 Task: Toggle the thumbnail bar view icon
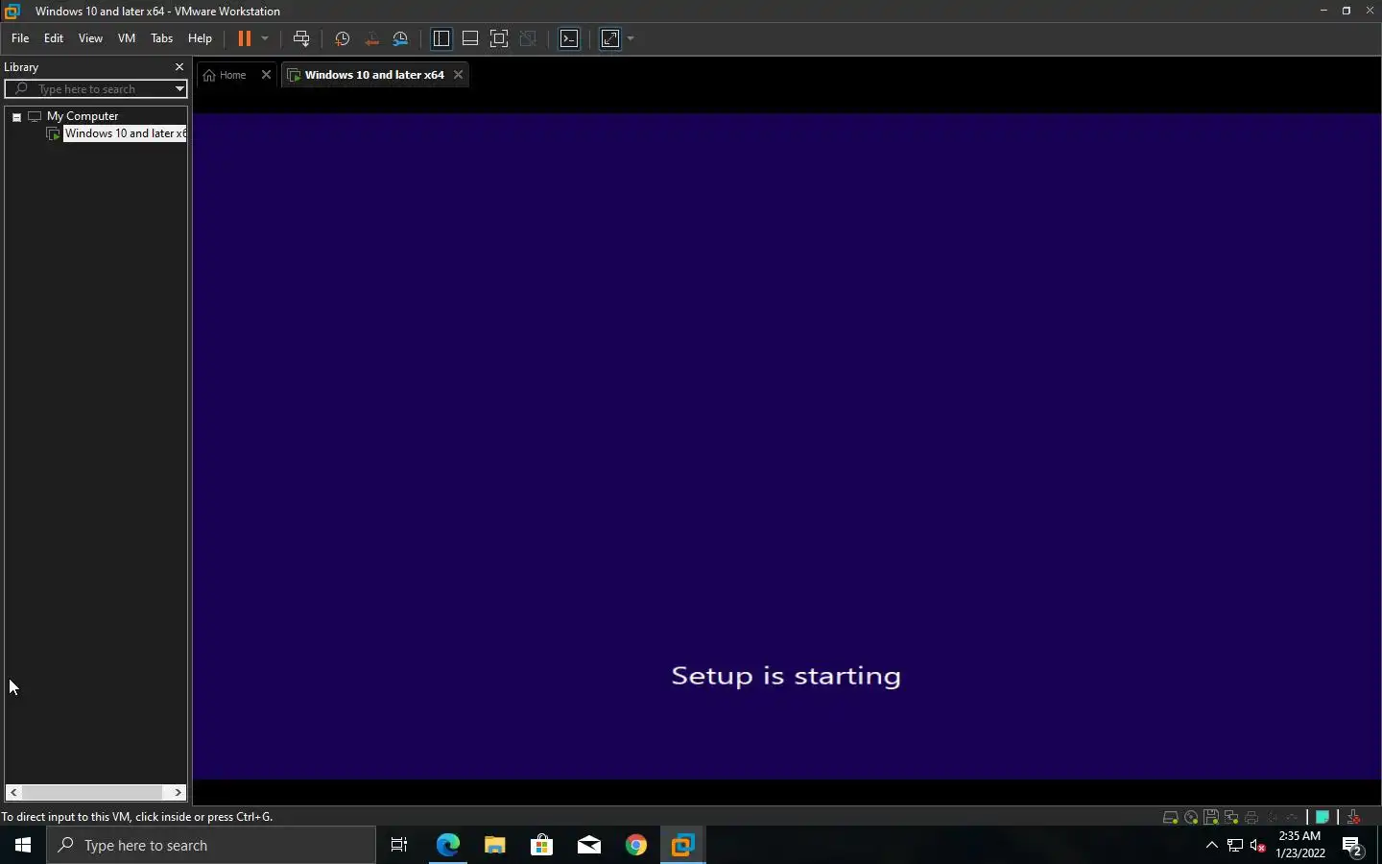(x=470, y=38)
